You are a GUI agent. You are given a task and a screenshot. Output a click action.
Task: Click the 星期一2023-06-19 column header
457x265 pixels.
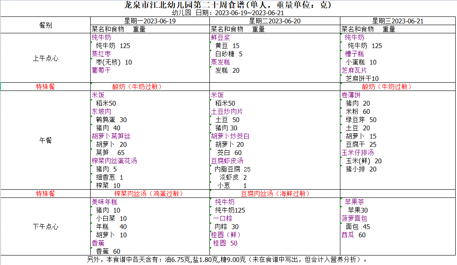(x=150, y=21)
